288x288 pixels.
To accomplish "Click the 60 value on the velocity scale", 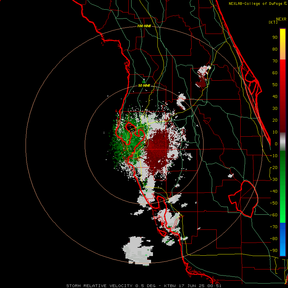I will 275,73.
